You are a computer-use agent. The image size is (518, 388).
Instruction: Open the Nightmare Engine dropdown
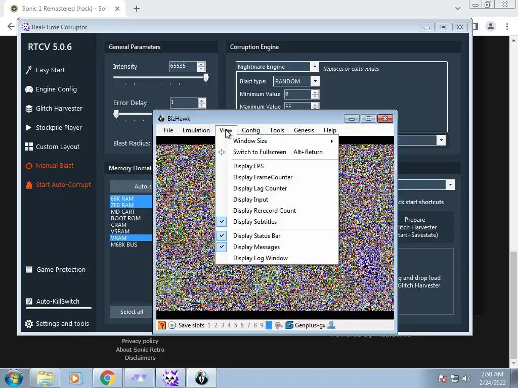tap(315, 67)
